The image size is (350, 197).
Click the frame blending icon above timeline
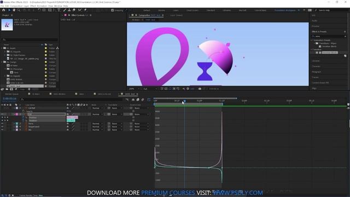pyautogui.click(x=138, y=100)
